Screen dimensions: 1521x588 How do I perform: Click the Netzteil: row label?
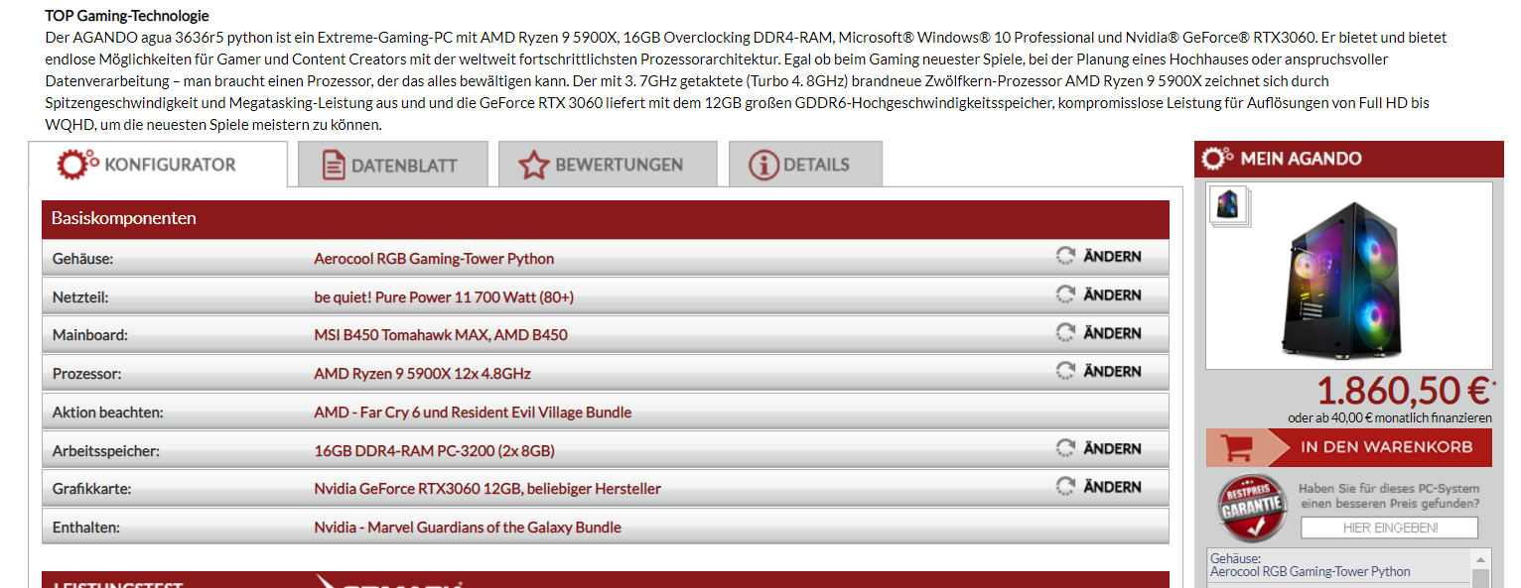click(80, 297)
